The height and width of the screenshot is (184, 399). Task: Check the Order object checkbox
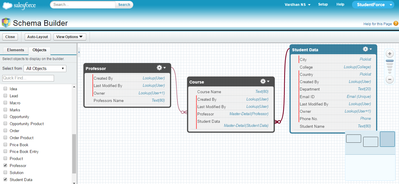pos(5,130)
